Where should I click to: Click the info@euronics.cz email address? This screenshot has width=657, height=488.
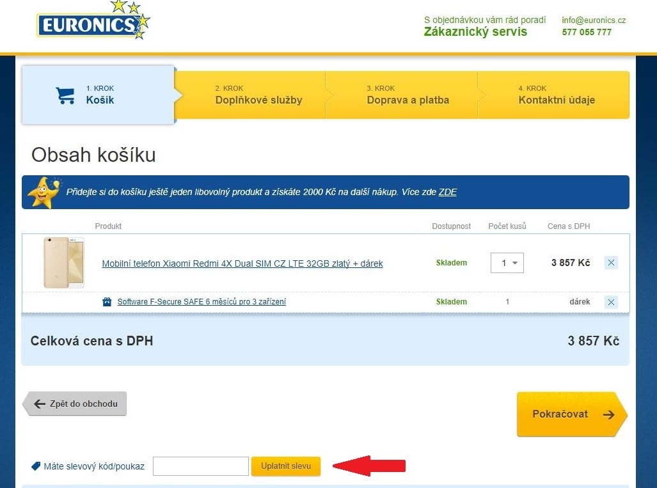[593, 20]
